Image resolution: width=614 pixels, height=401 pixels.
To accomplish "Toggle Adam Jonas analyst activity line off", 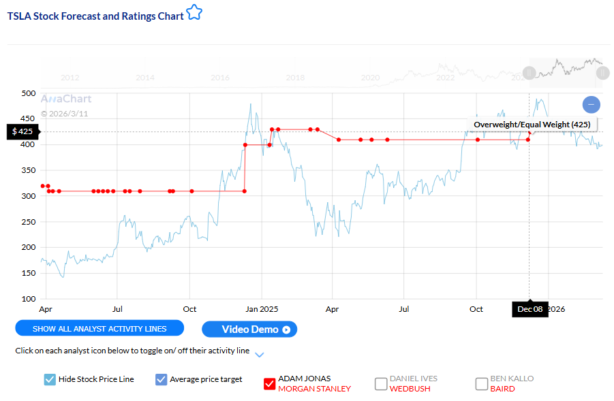I will click(269, 383).
